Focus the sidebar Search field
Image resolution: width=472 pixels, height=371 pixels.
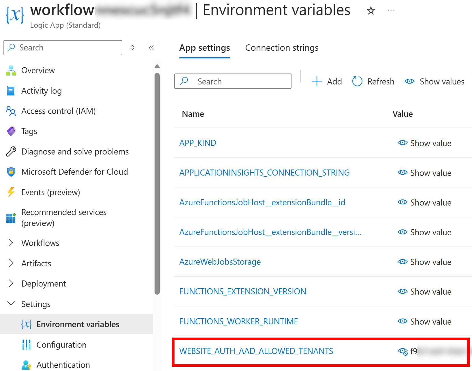[x=63, y=48]
